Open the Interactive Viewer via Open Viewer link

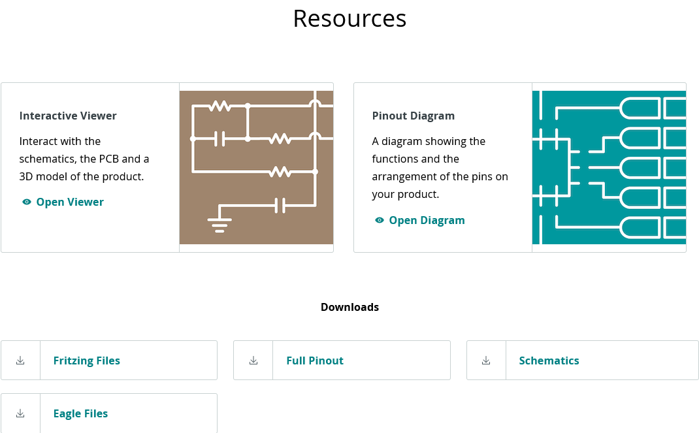click(70, 202)
